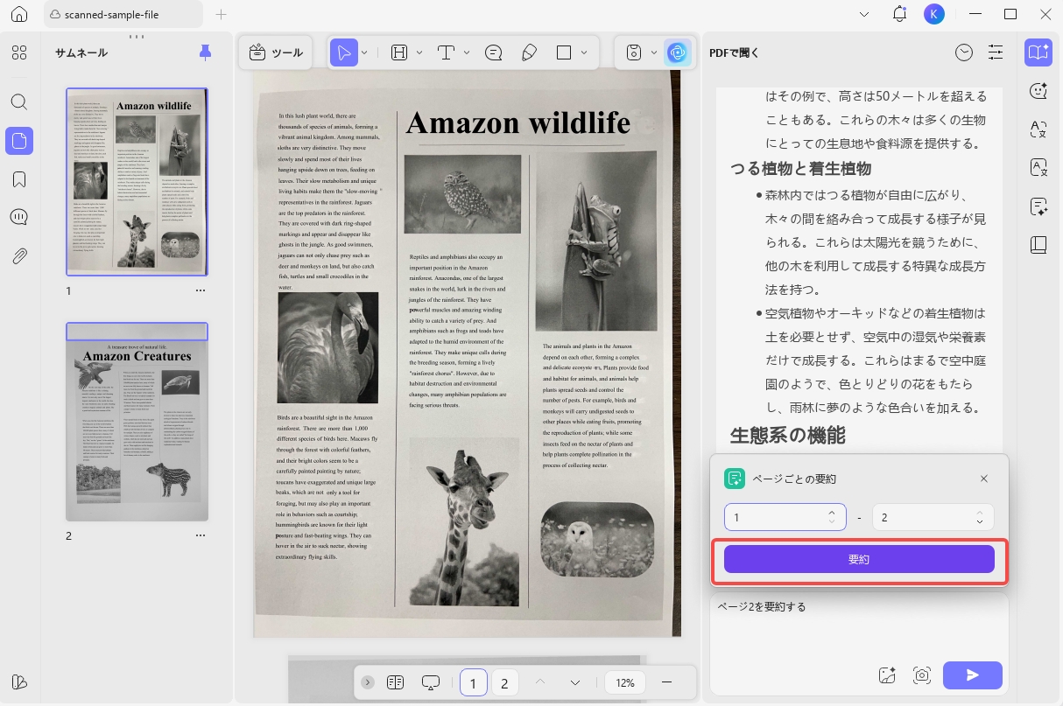
Task: Open the knowledge book icon in right sidebar
Action: pyautogui.click(x=1038, y=245)
